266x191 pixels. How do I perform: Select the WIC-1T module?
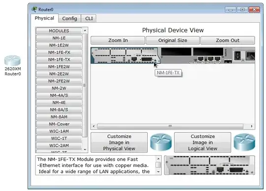tap(59, 138)
